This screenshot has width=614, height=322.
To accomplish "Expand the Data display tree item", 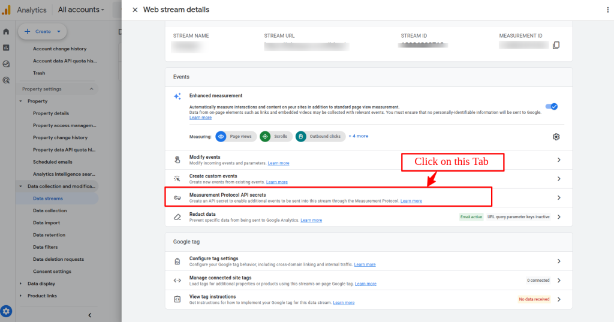I will pos(21,284).
